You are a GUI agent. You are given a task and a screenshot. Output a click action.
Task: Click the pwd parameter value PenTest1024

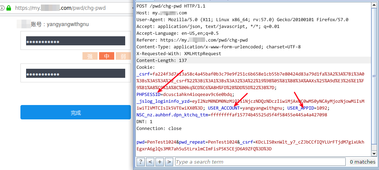(162, 142)
